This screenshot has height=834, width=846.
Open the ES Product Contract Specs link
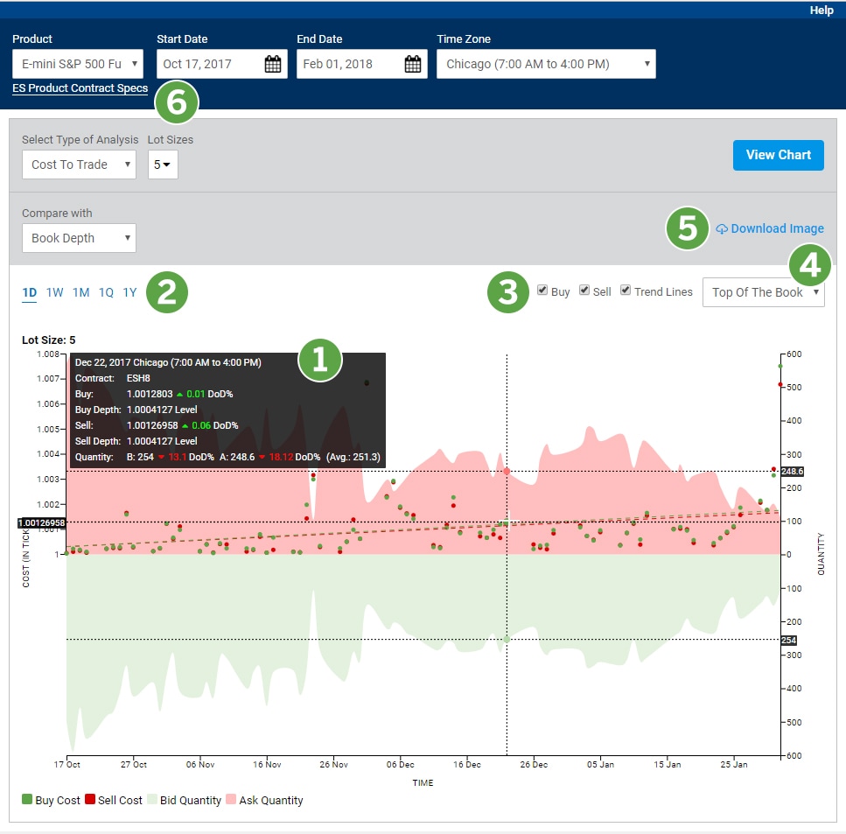tap(80, 88)
